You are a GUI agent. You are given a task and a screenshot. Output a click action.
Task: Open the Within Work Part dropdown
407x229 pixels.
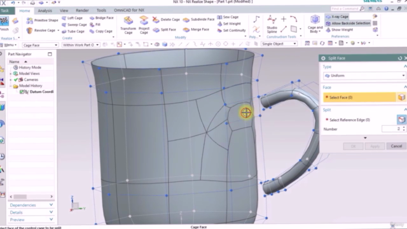pyautogui.click(x=81, y=45)
